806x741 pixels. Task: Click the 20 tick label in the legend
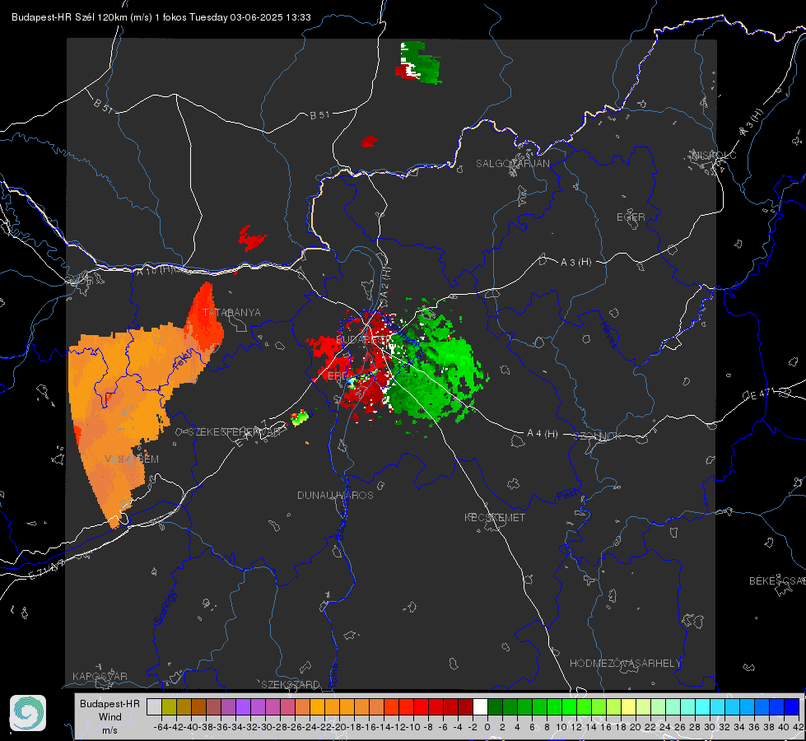[636, 727]
